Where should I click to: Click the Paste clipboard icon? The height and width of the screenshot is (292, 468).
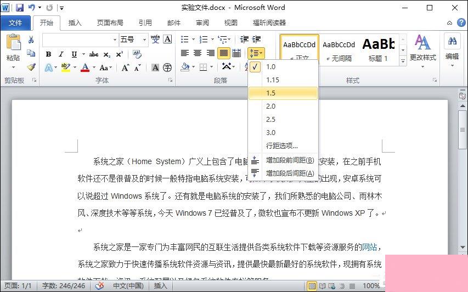(x=13, y=42)
